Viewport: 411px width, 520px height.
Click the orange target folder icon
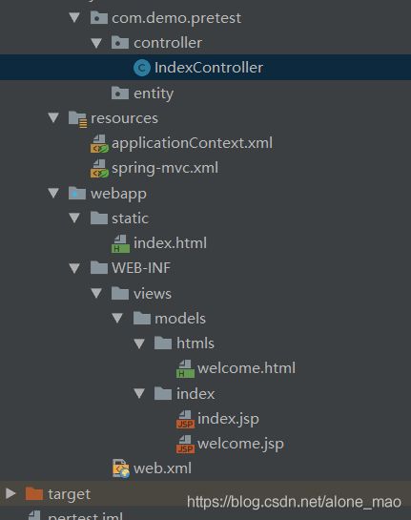pos(34,494)
